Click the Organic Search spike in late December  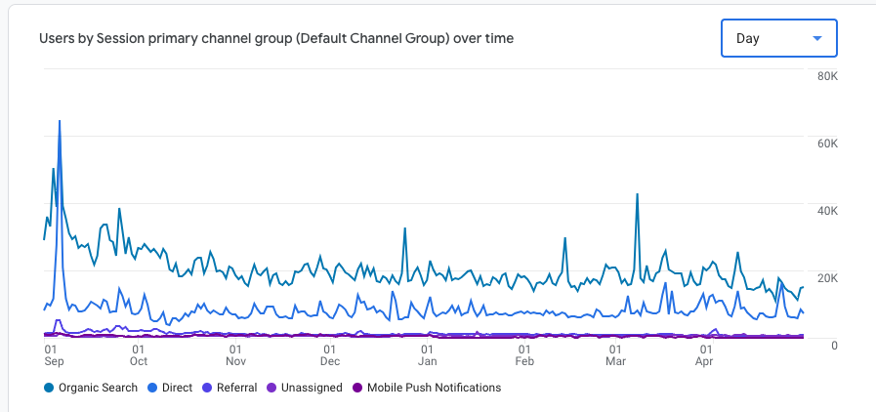tap(404, 229)
